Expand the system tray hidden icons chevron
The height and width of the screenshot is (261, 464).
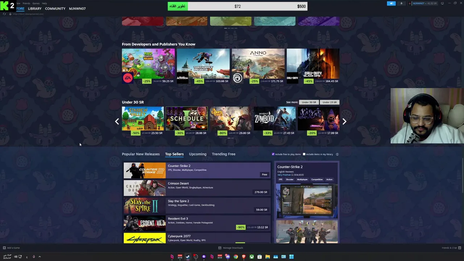(x=40, y=257)
